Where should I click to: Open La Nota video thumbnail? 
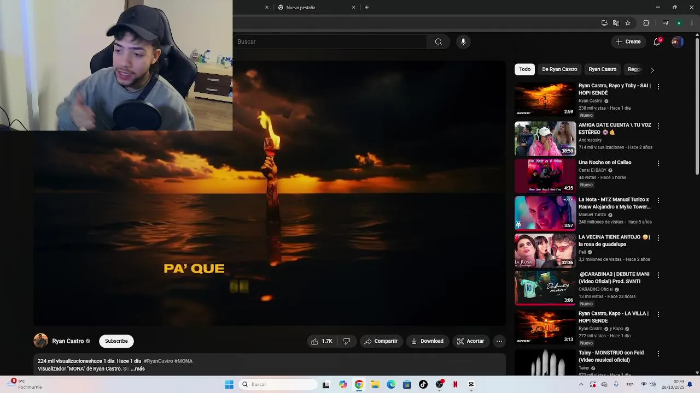545,213
